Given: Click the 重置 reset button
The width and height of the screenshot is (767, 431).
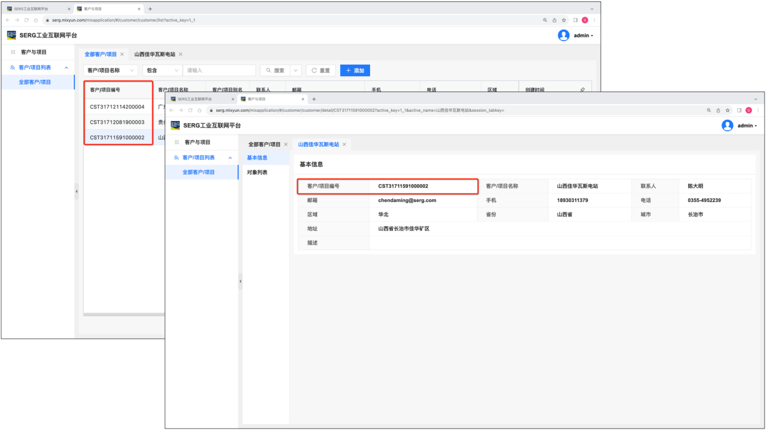Looking at the screenshot, I should 321,71.
